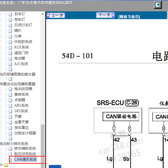Screen dimensions: 168x168
Task: Open 天窗 entry
Action: click(x=18, y=116)
